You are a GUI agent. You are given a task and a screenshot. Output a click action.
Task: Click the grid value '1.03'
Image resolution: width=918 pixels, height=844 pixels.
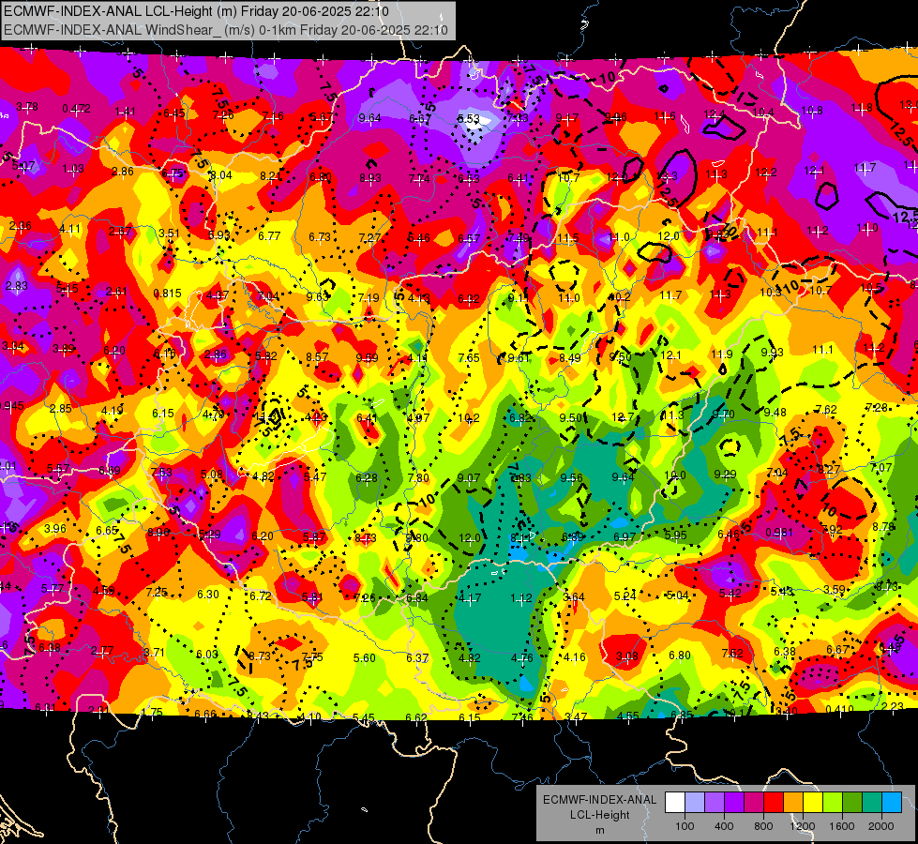pos(73,169)
